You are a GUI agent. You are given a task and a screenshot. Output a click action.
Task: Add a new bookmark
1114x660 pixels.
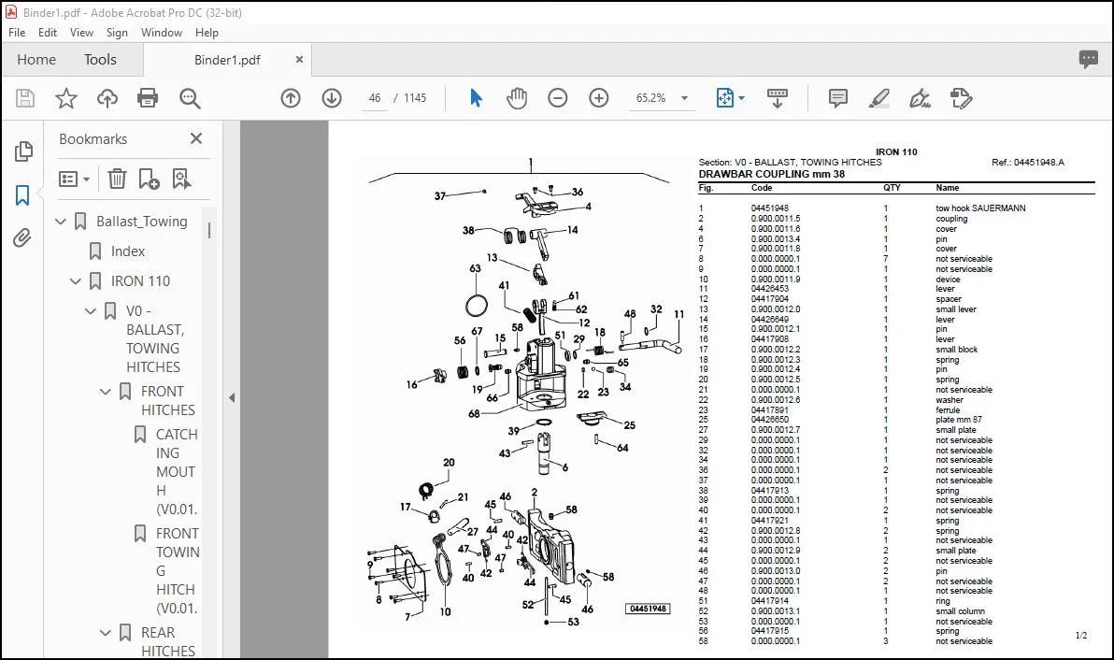click(150, 179)
